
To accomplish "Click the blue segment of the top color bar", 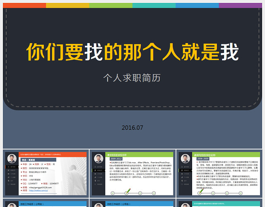I will [x=197, y=5].
